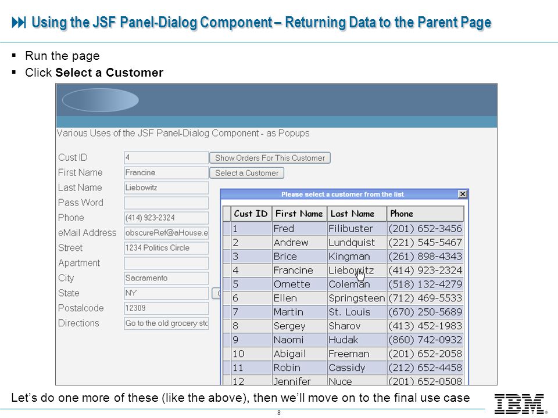This screenshot has width=558, height=418.
Task: Click the Postalcode field showing 12309
Action: [166, 308]
